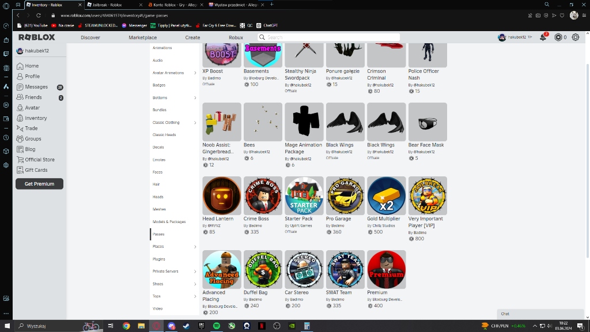The width and height of the screenshot is (590, 332).
Task: Open the ChatGPT bookmark
Action: coord(267,25)
